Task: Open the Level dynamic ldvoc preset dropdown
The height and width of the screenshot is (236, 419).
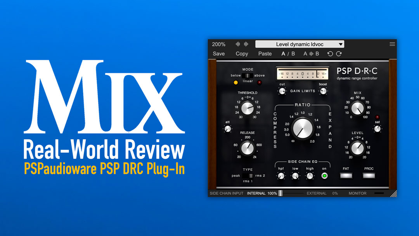Action: tap(300, 44)
